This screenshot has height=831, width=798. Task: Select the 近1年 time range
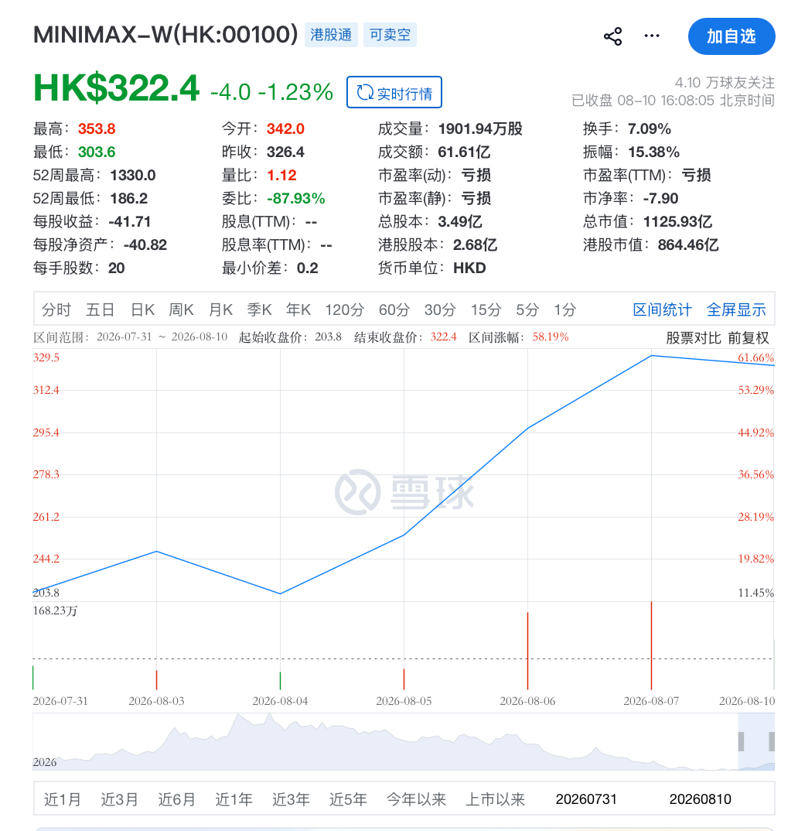pos(234,799)
